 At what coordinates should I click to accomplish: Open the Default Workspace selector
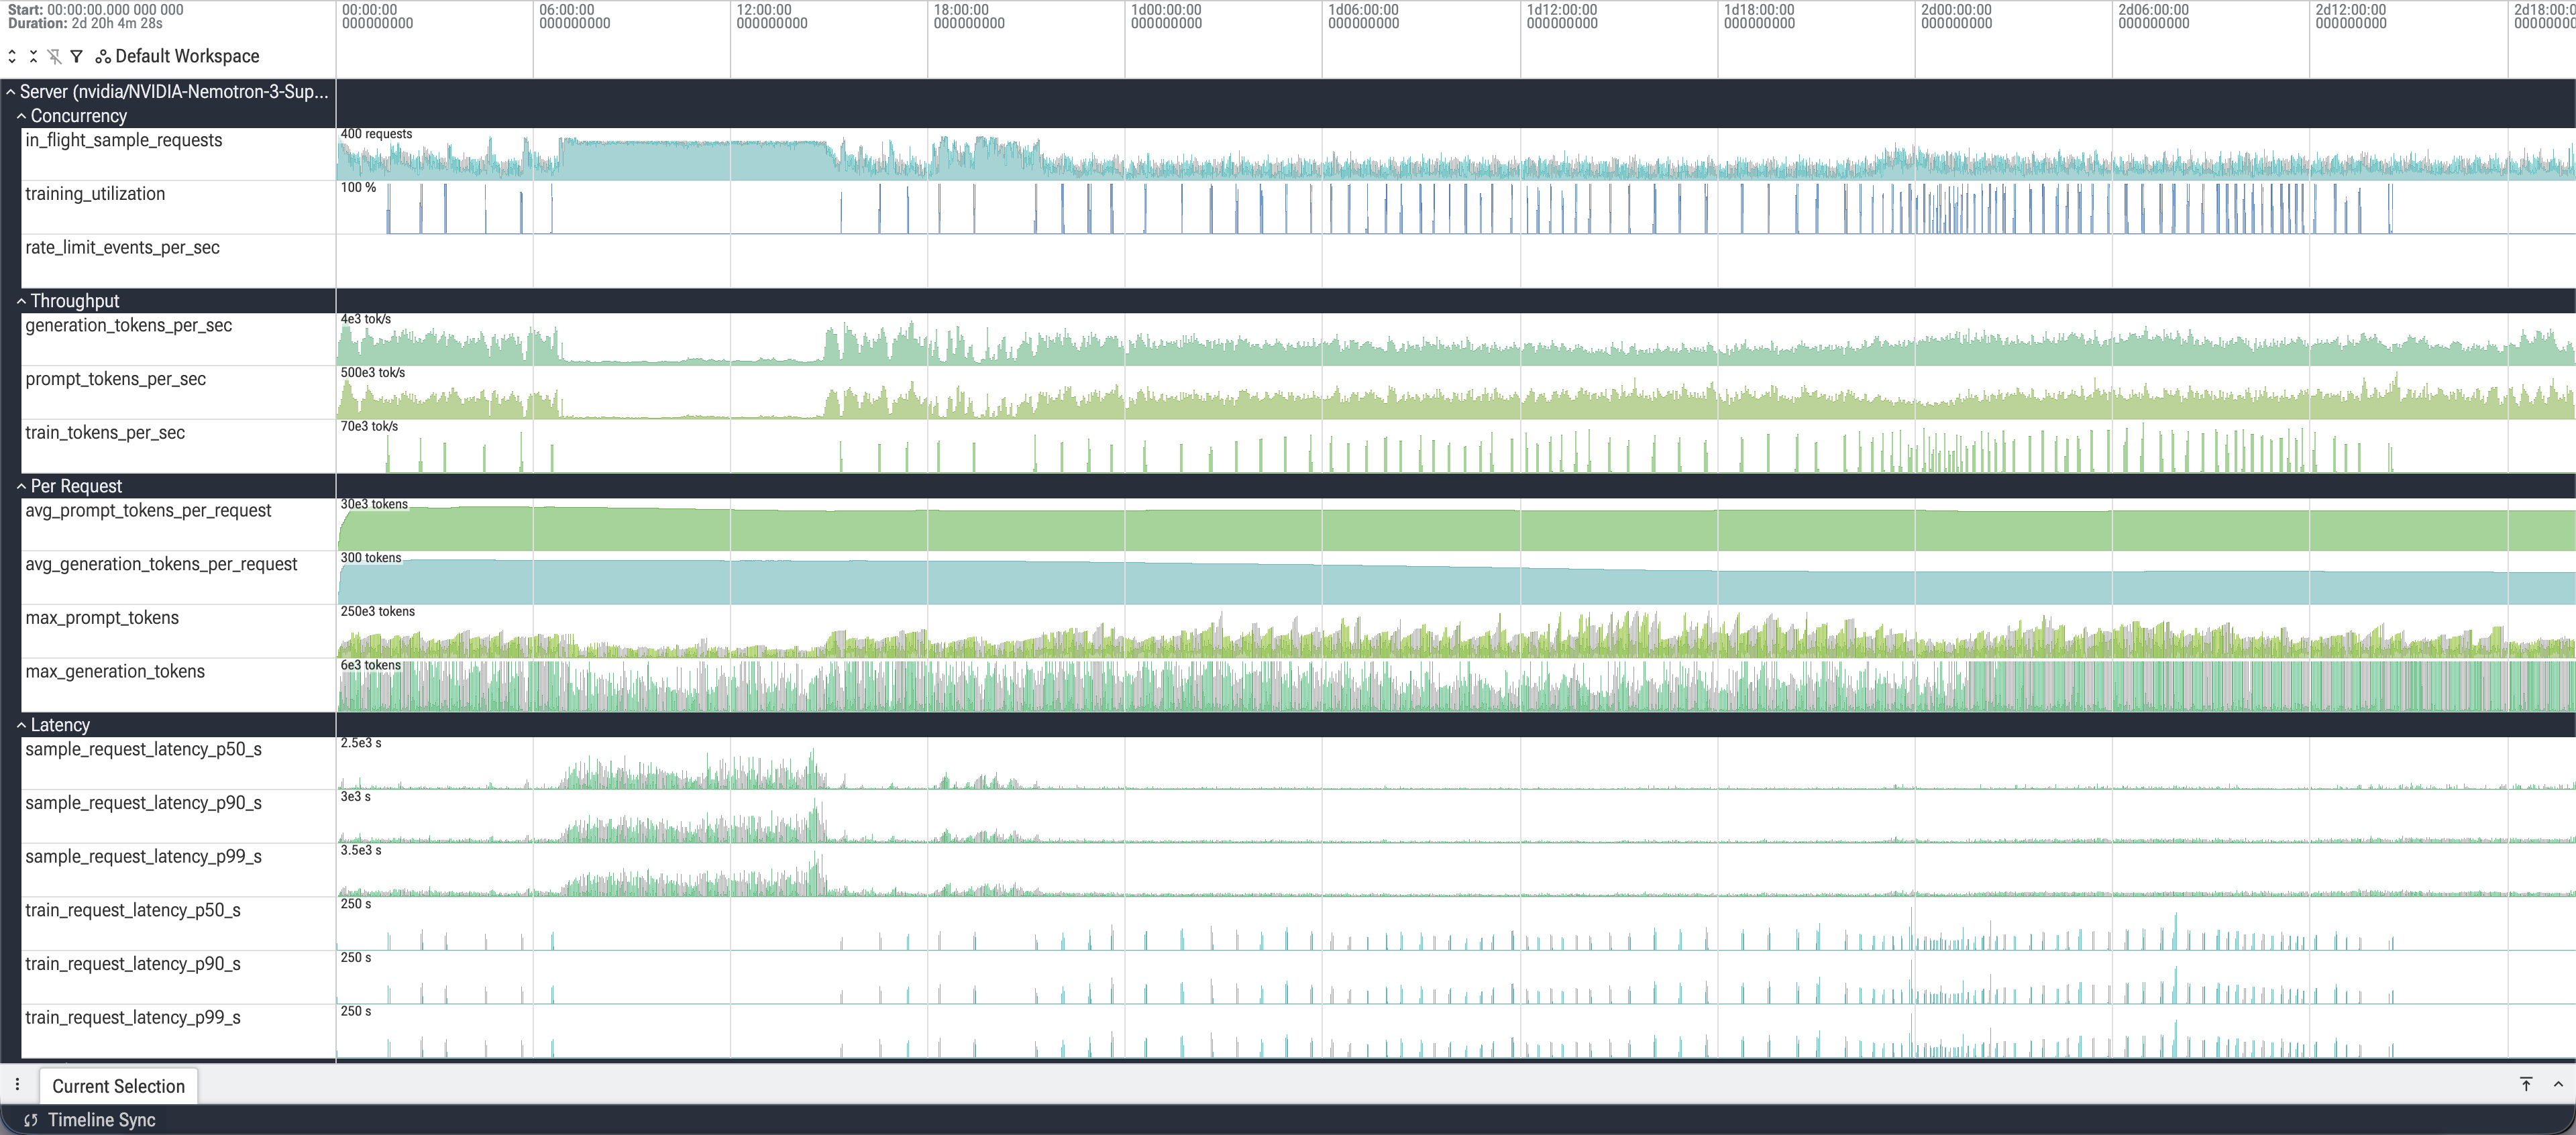177,57
